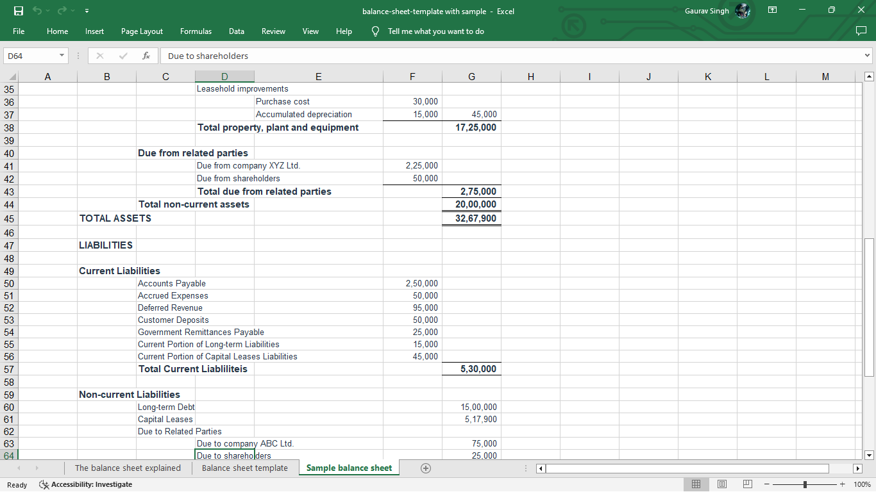The width and height of the screenshot is (876, 492).
Task: Add a new worksheet with the plus button
Action: tap(425, 468)
